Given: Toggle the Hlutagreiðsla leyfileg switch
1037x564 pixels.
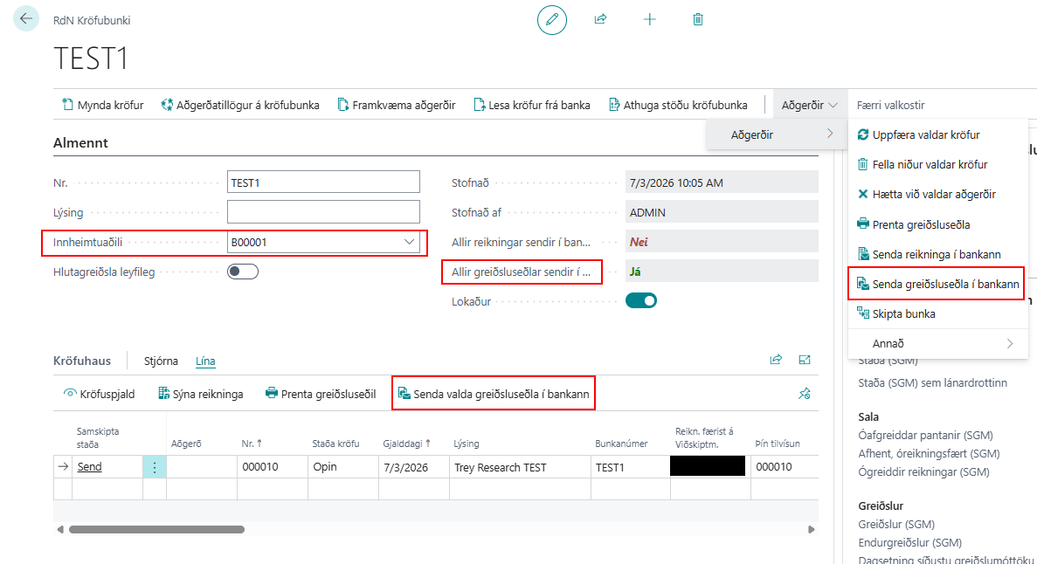Looking at the screenshot, I should 243,272.
